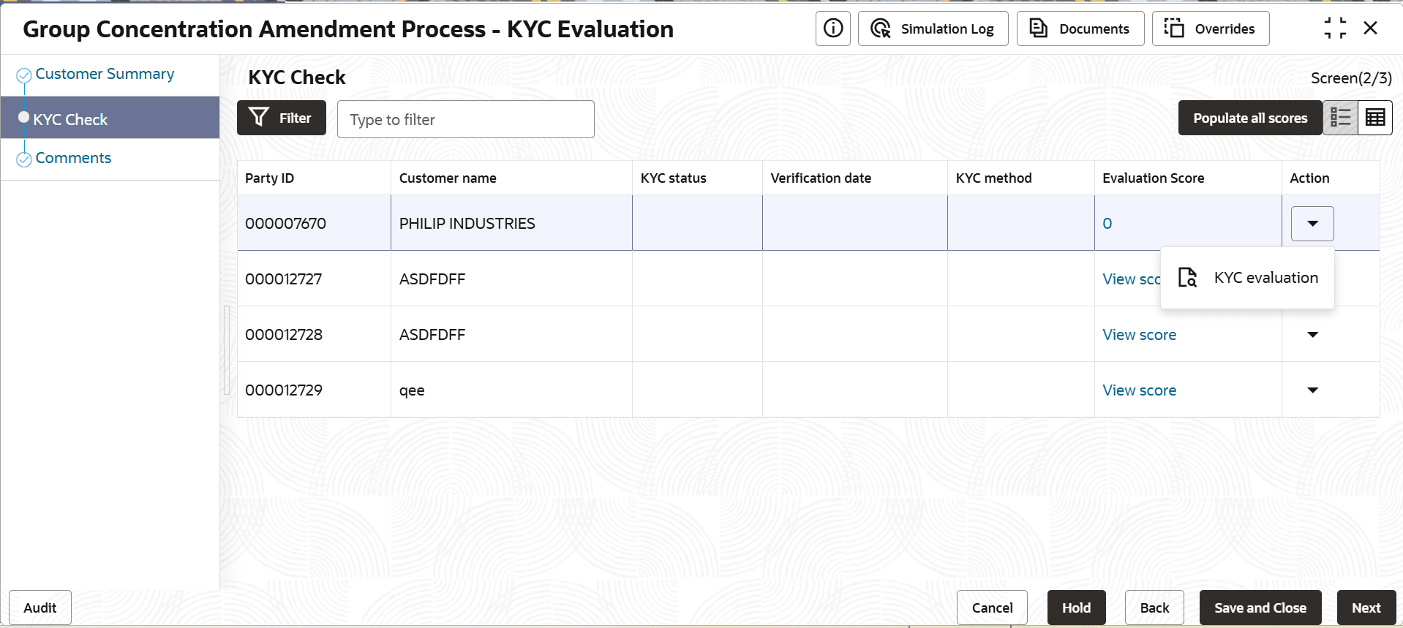
Task: Open the Simulation Log
Action: [933, 29]
